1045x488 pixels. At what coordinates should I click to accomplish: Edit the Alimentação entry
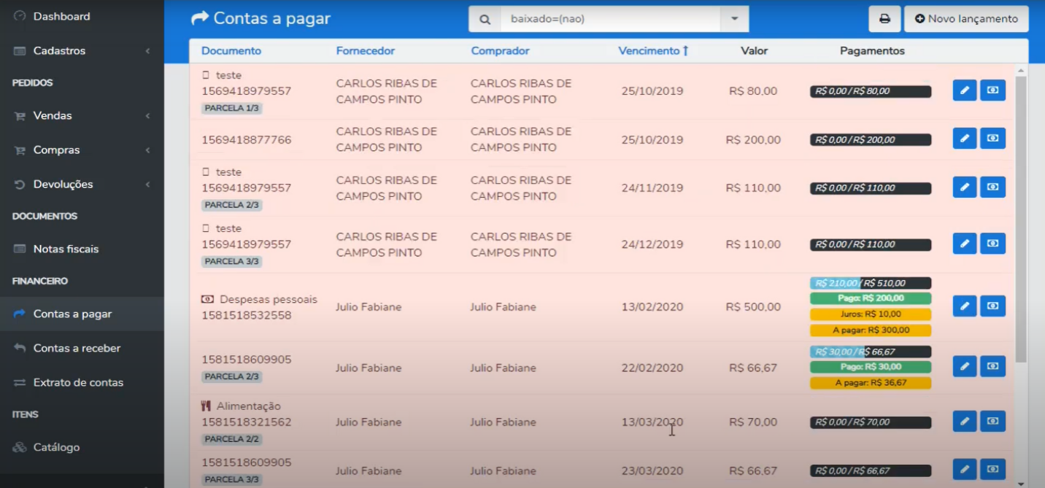965,422
